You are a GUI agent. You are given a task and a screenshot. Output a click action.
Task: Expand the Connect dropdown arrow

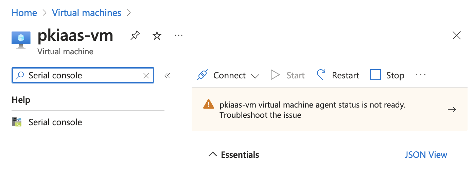click(255, 76)
